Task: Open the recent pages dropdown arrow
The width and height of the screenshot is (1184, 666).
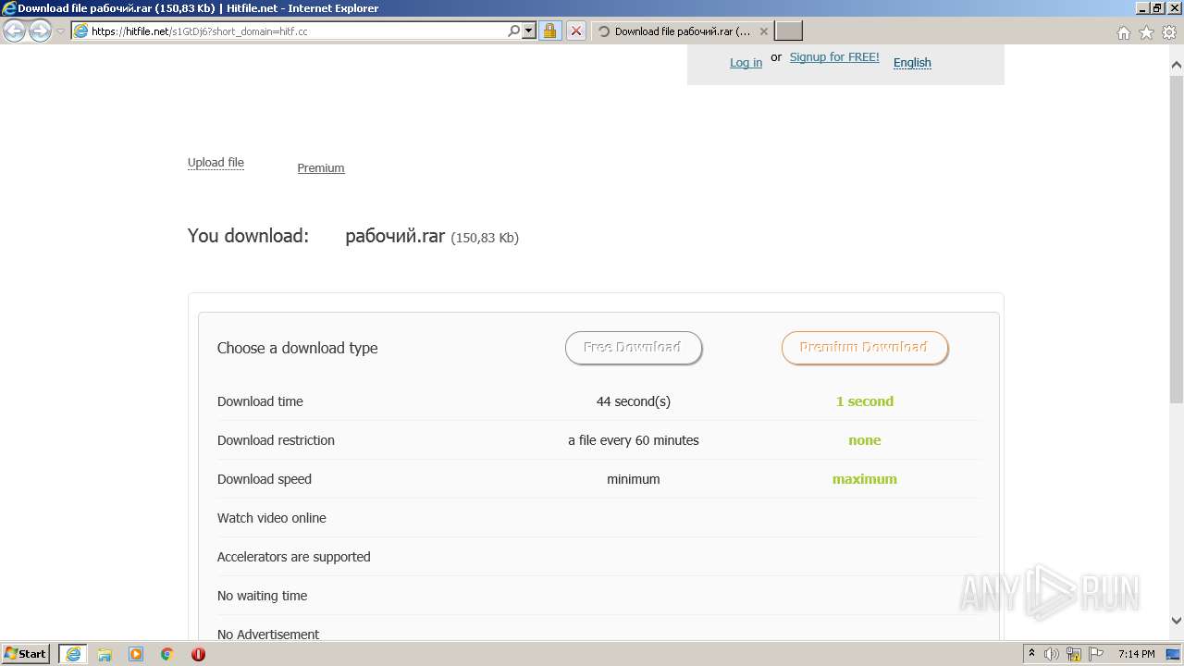Action: click(x=60, y=31)
